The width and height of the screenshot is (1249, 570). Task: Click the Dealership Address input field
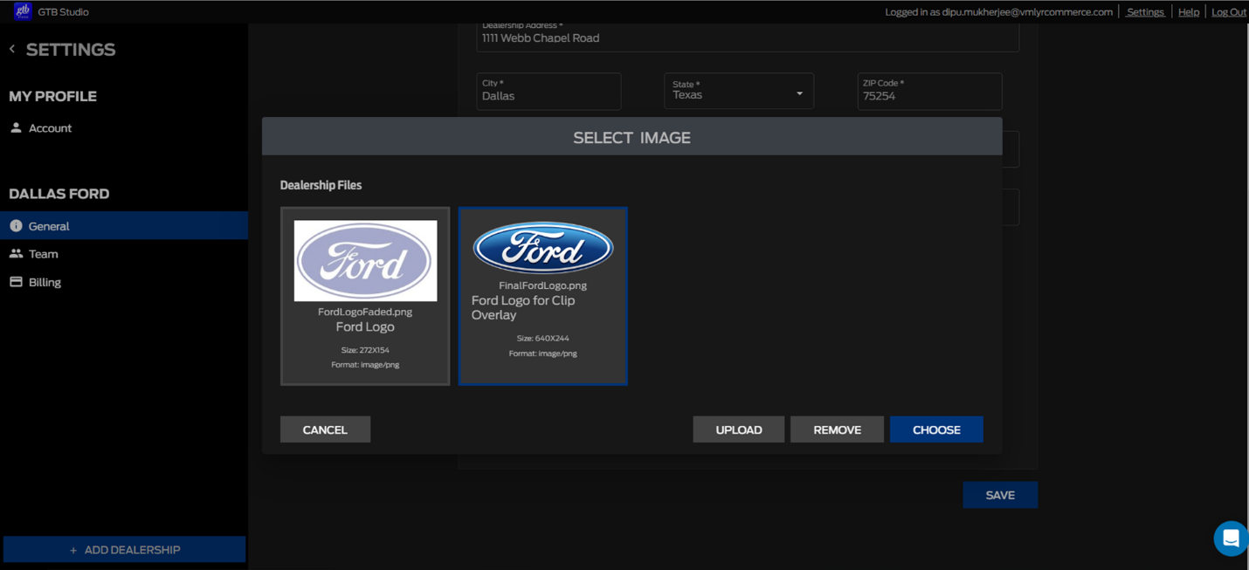click(x=748, y=36)
